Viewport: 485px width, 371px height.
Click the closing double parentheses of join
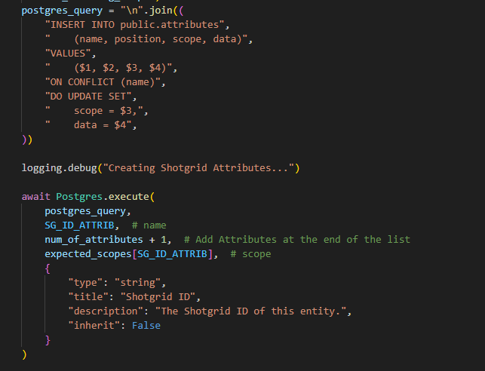27,140
